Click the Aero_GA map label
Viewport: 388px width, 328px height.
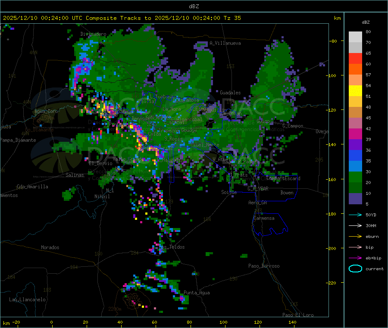click(x=258, y=203)
